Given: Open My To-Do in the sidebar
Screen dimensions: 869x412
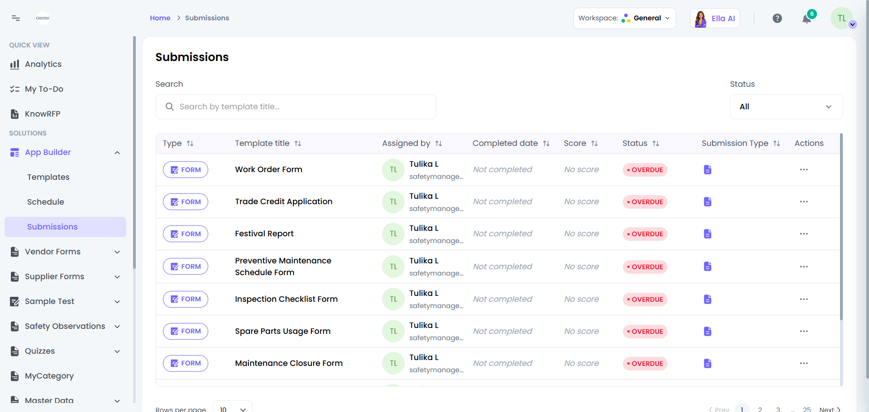Looking at the screenshot, I should click(44, 89).
